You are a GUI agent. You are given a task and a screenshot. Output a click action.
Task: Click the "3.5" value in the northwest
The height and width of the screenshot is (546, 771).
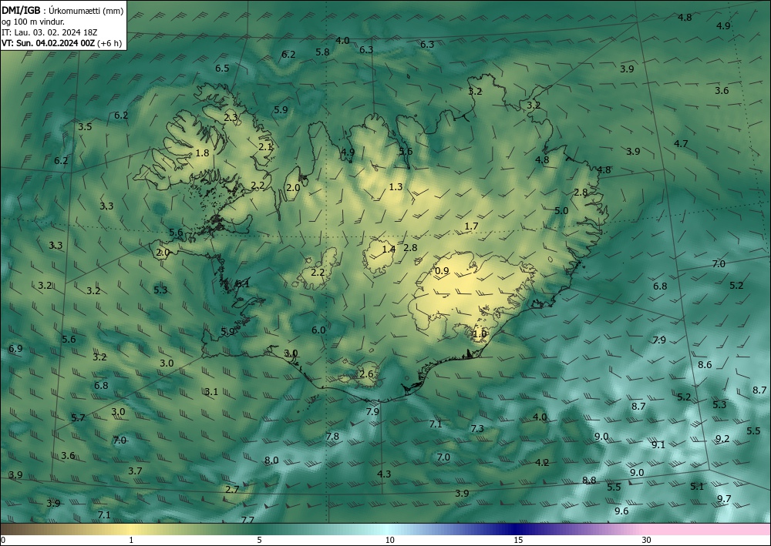[85, 126]
